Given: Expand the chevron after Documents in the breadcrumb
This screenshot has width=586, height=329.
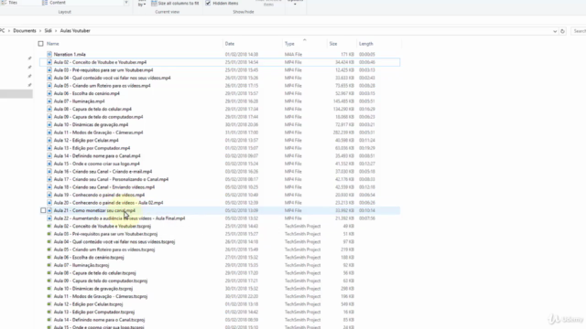Looking at the screenshot, I should (x=40, y=31).
